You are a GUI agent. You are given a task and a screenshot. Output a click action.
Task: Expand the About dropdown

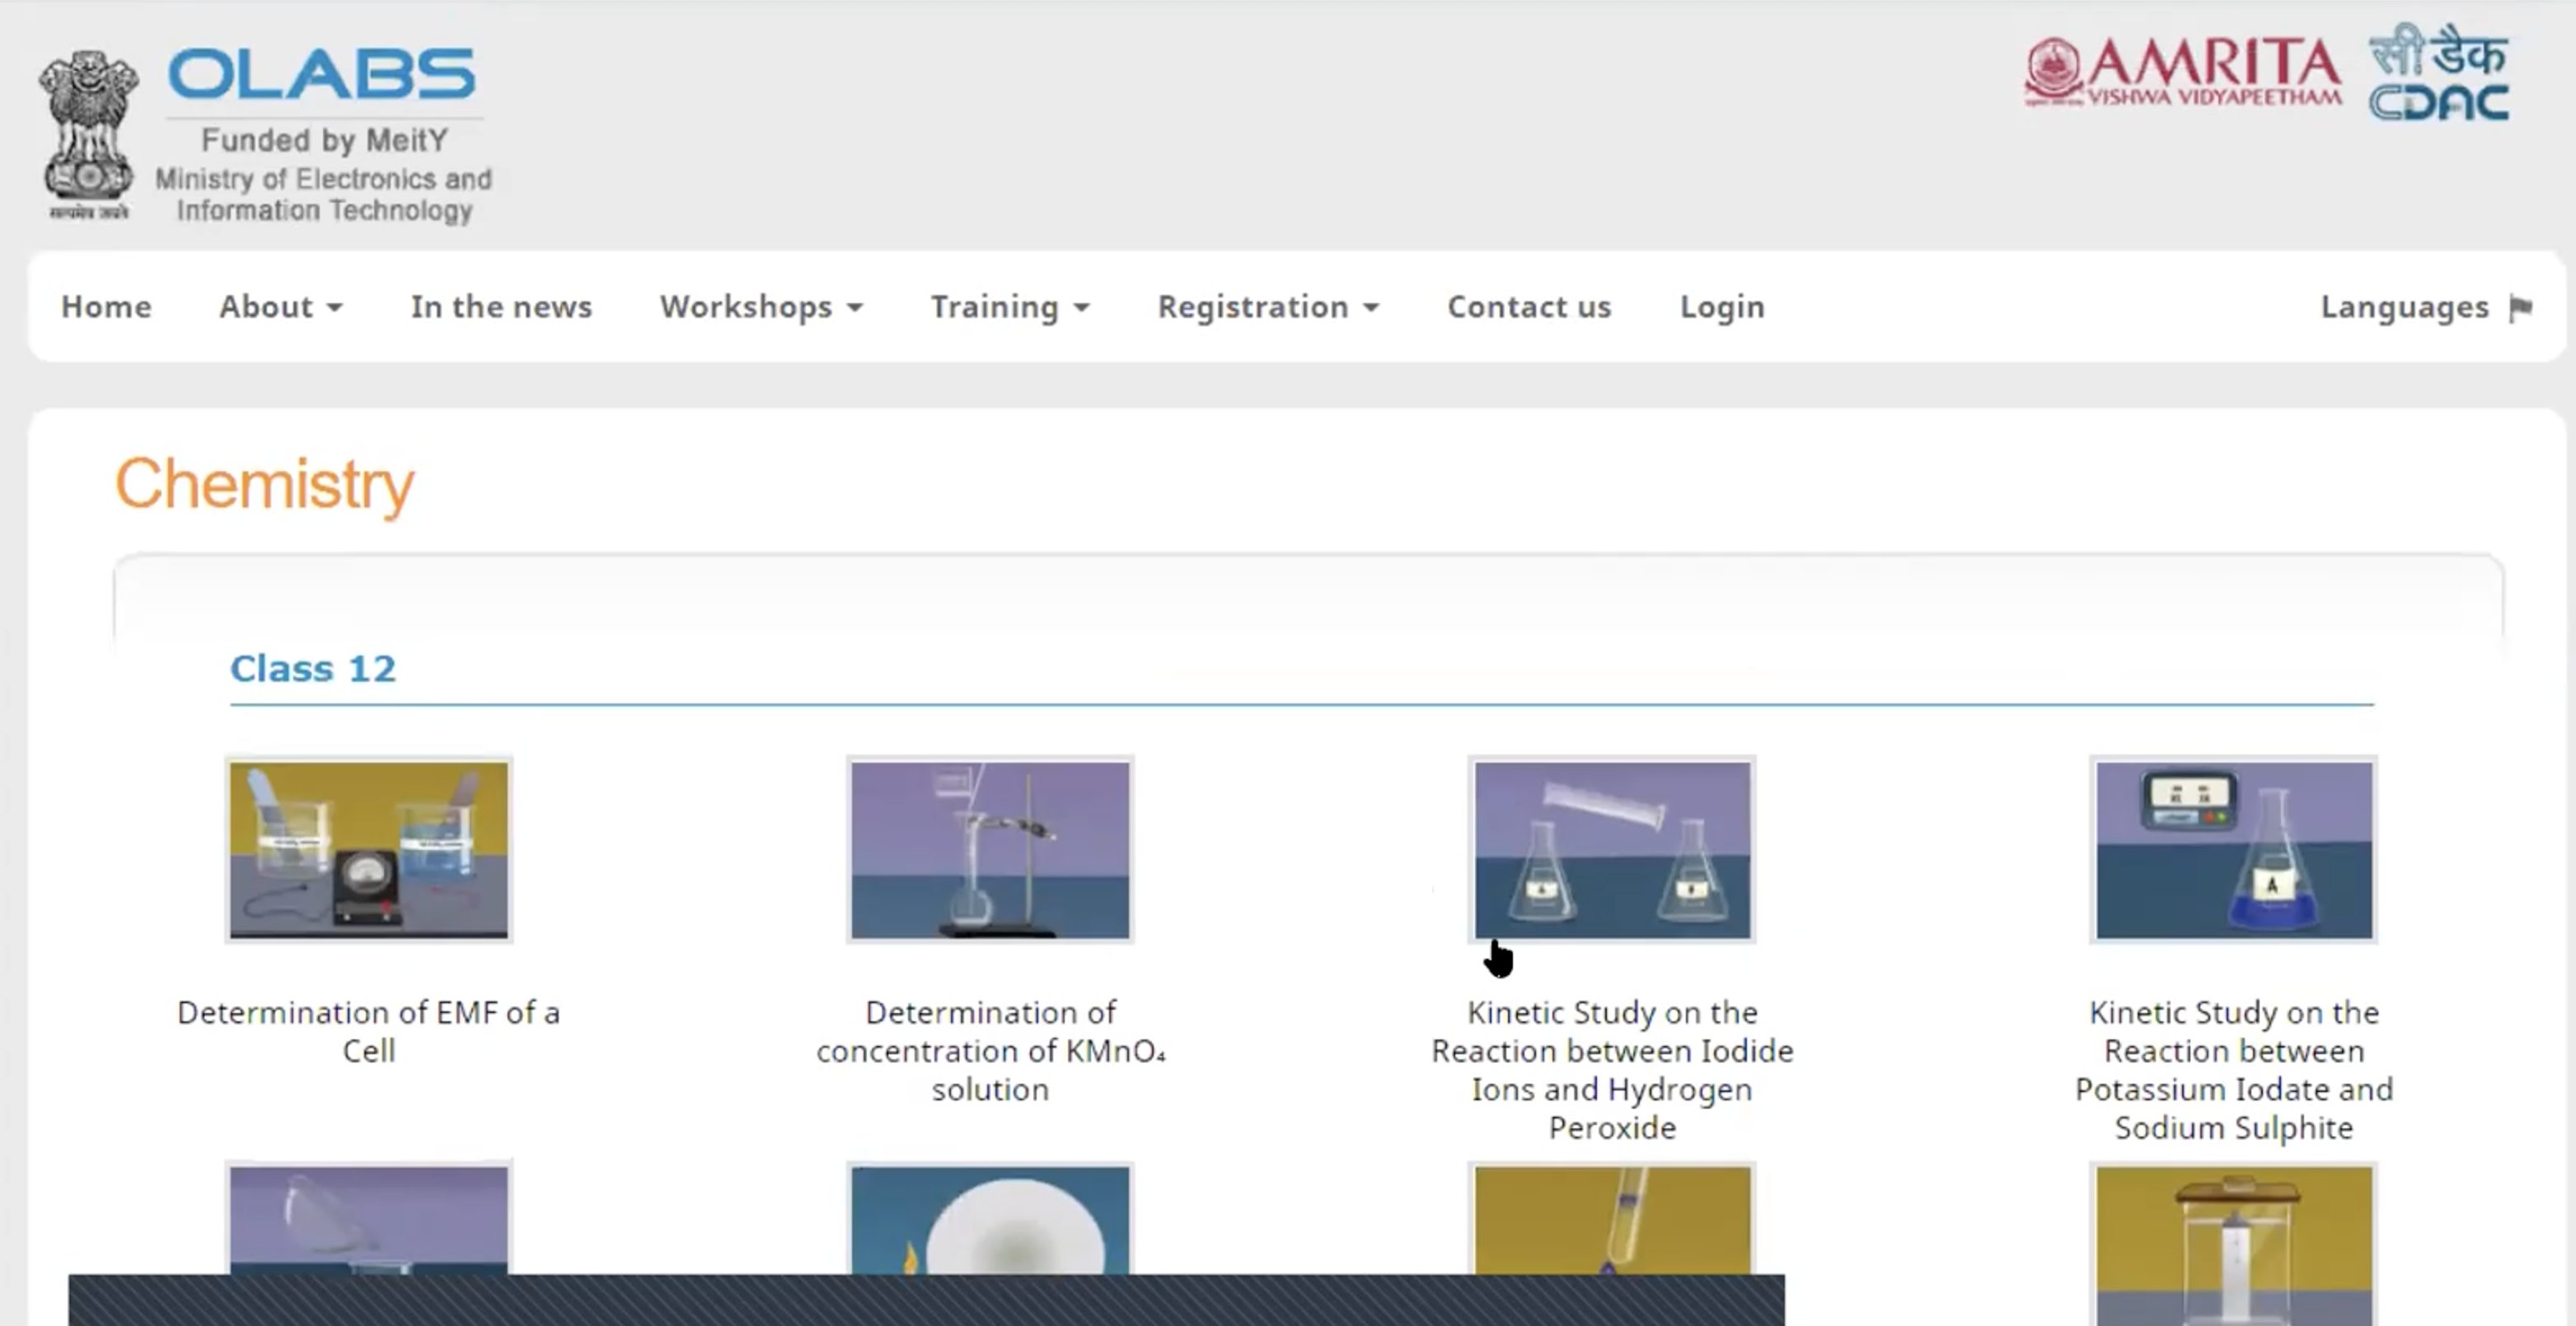point(281,306)
